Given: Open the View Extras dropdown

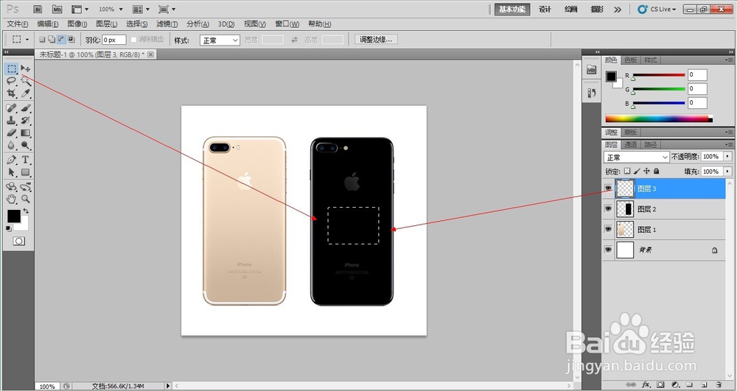Looking at the screenshot, I should click(80, 9).
